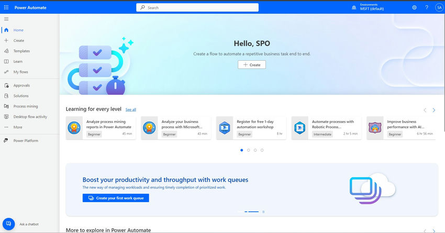The image size is (445, 233).
Task: Open the app launcher waffle icon
Action: click(6, 7)
